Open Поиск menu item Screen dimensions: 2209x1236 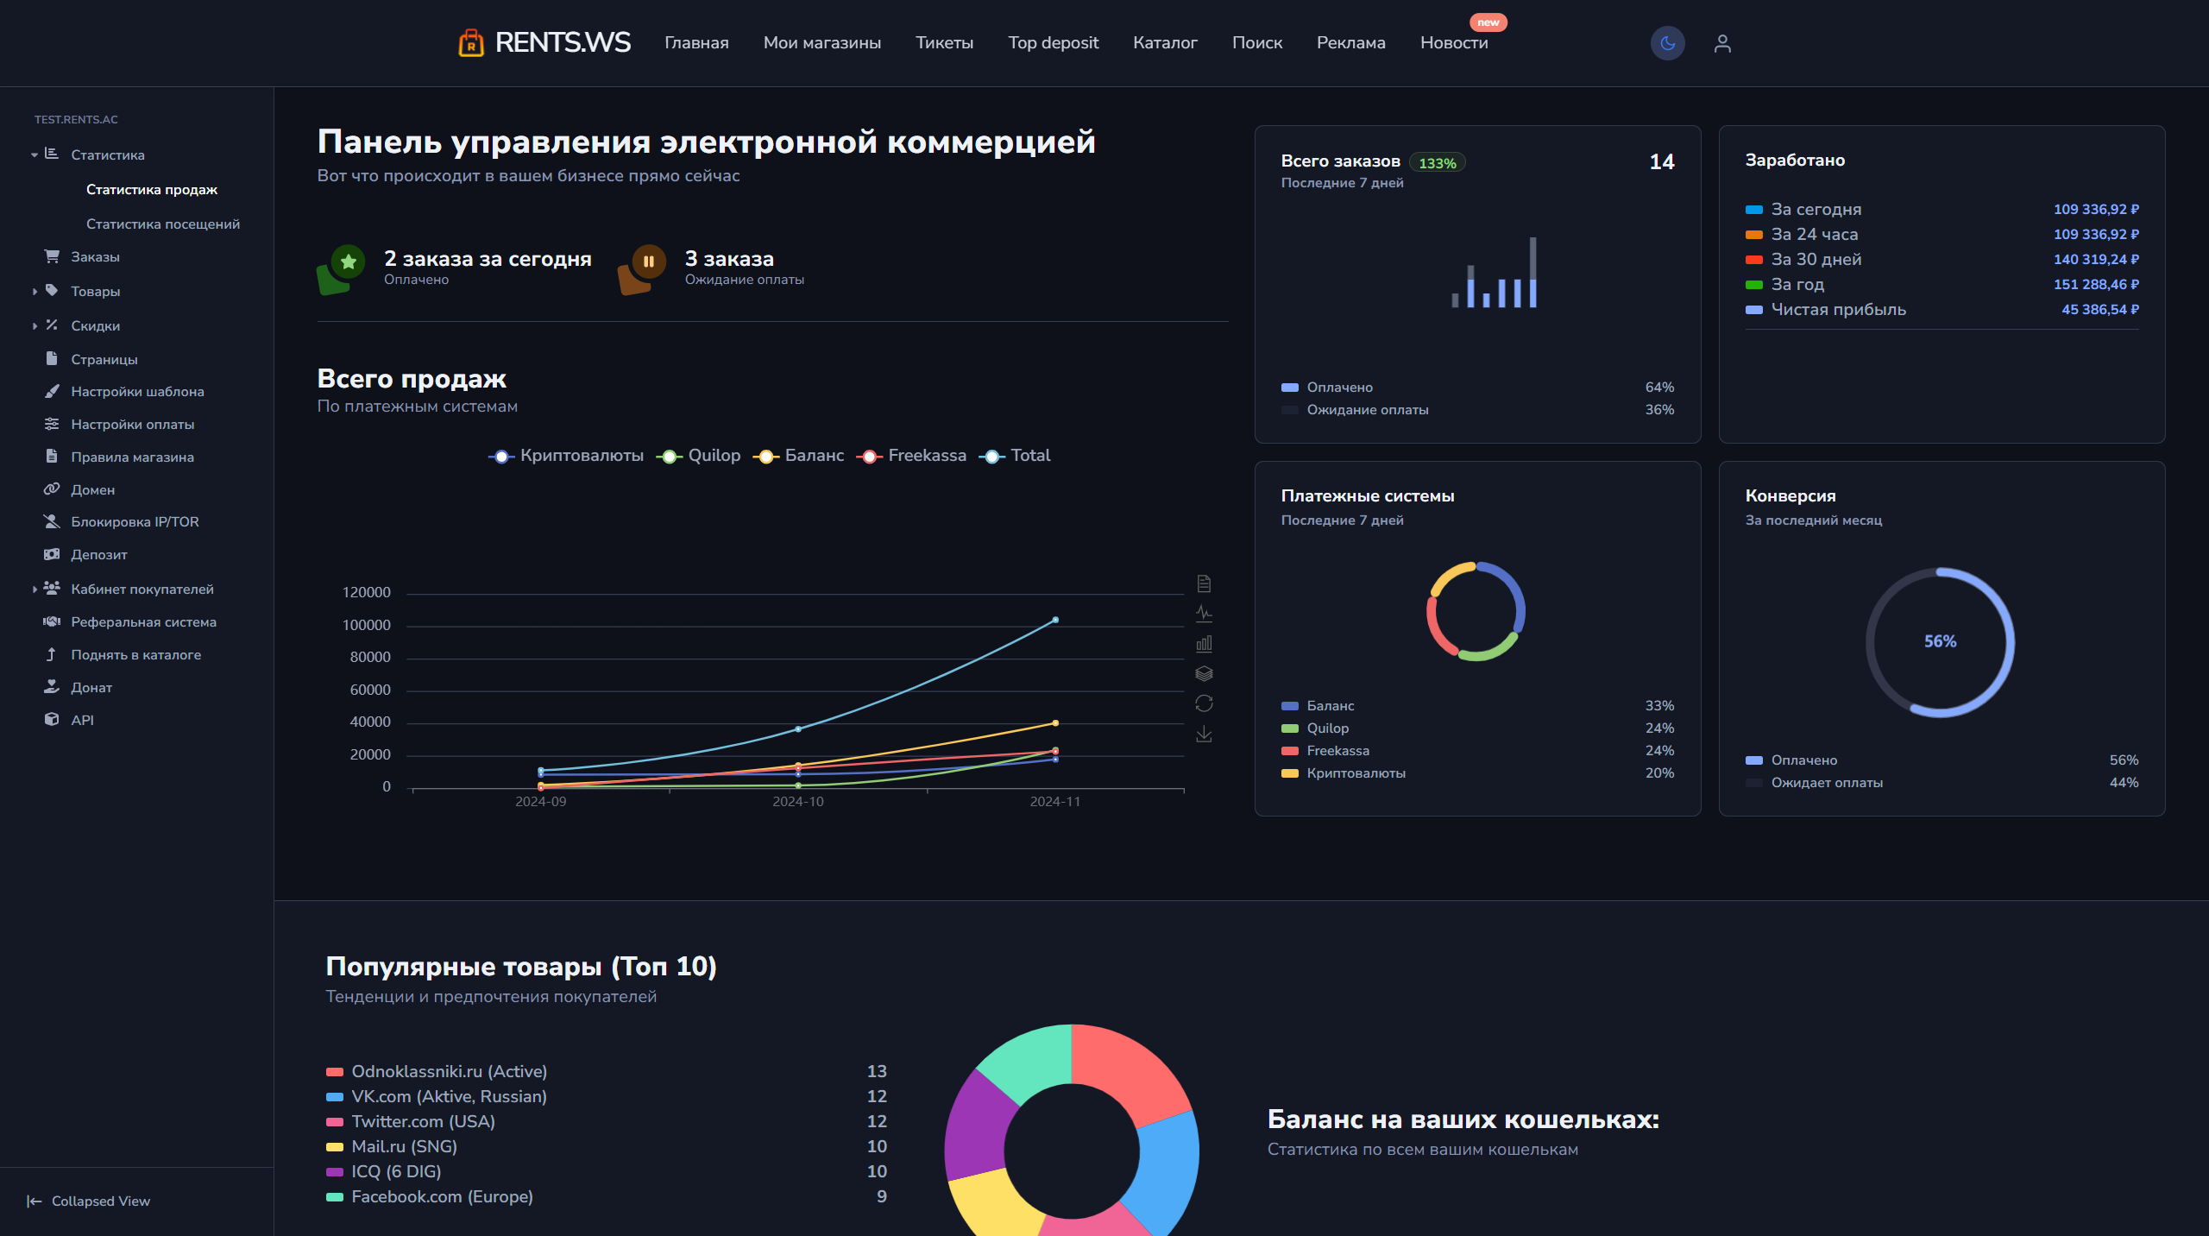(x=1257, y=42)
